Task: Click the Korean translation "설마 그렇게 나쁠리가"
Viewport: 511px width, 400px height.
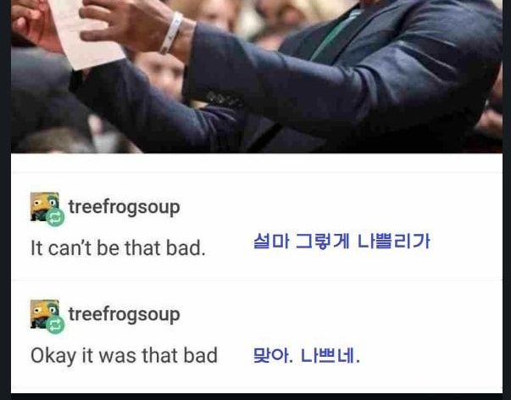Action: coord(342,242)
